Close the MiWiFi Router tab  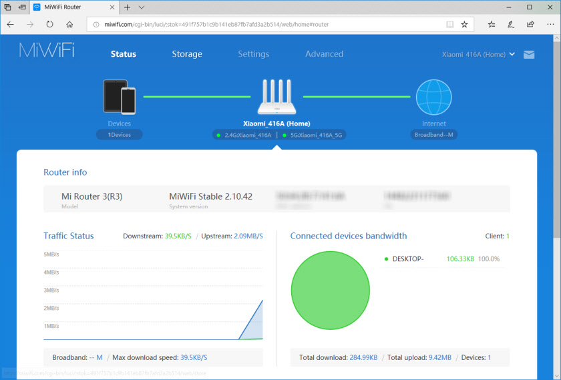point(112,7)
